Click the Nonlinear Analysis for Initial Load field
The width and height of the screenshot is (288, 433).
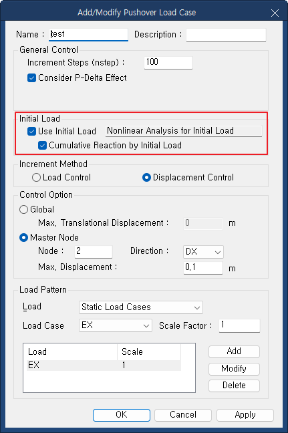184,131
